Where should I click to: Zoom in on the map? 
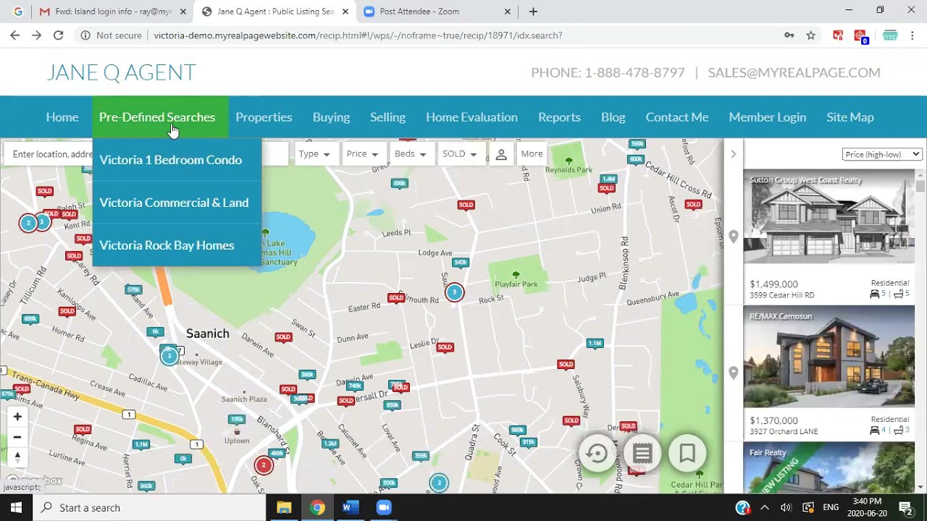coord(17,417)
